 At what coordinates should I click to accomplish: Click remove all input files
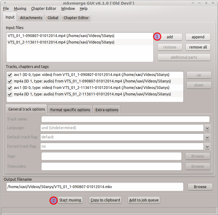(x=198, y=47)
